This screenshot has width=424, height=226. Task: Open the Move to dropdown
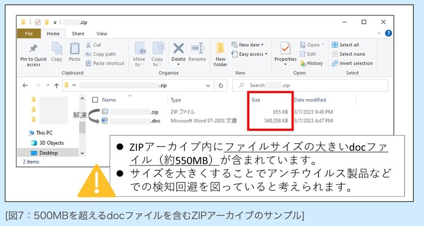click(139, 53)
